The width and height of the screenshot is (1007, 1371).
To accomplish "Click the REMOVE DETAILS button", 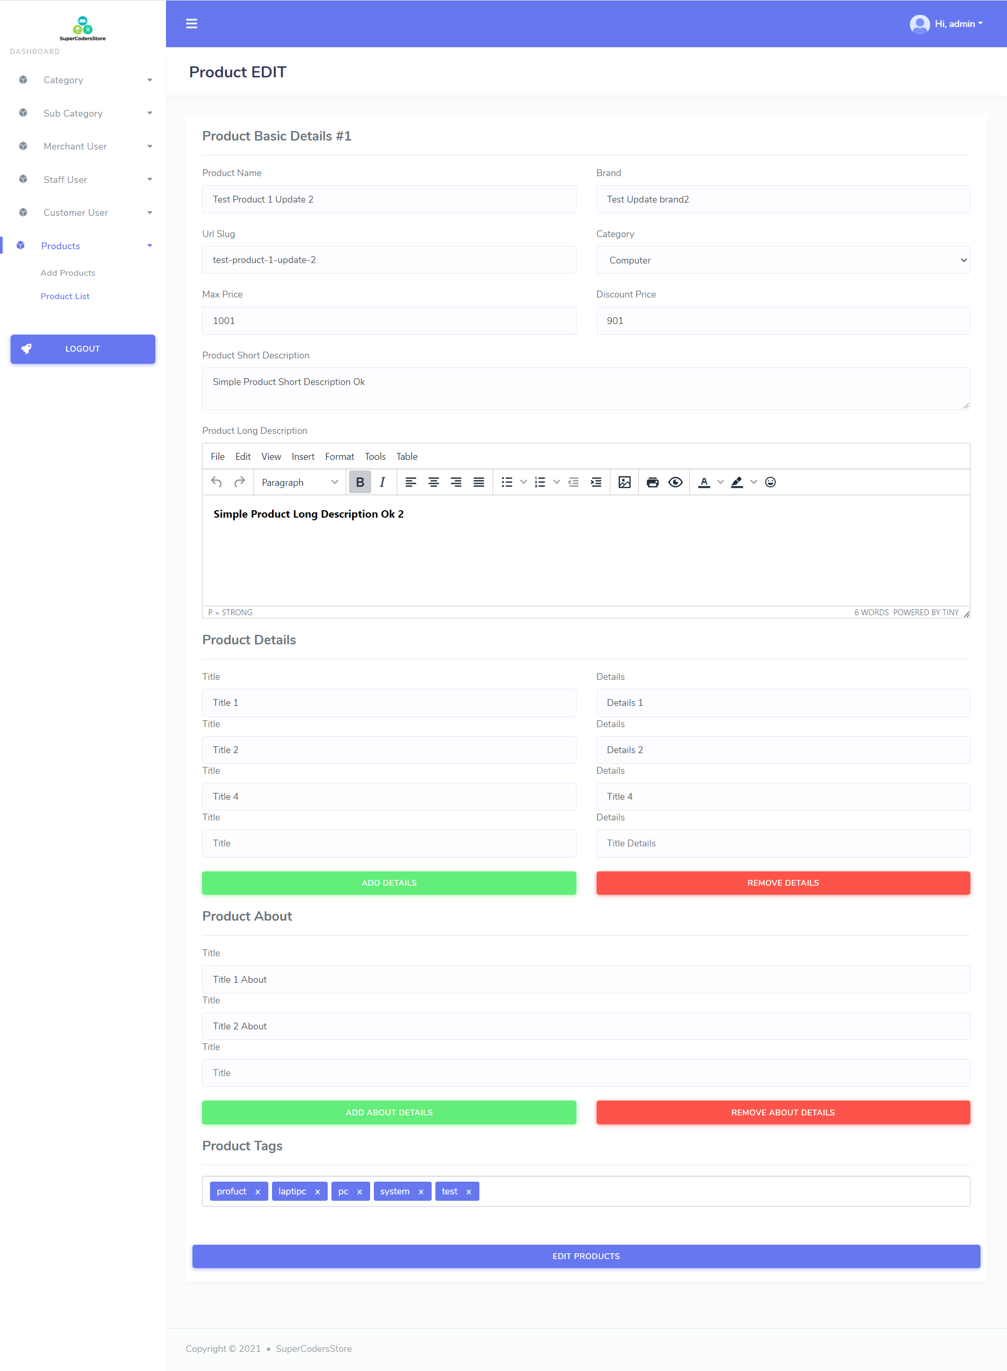I will click(783, 883).
